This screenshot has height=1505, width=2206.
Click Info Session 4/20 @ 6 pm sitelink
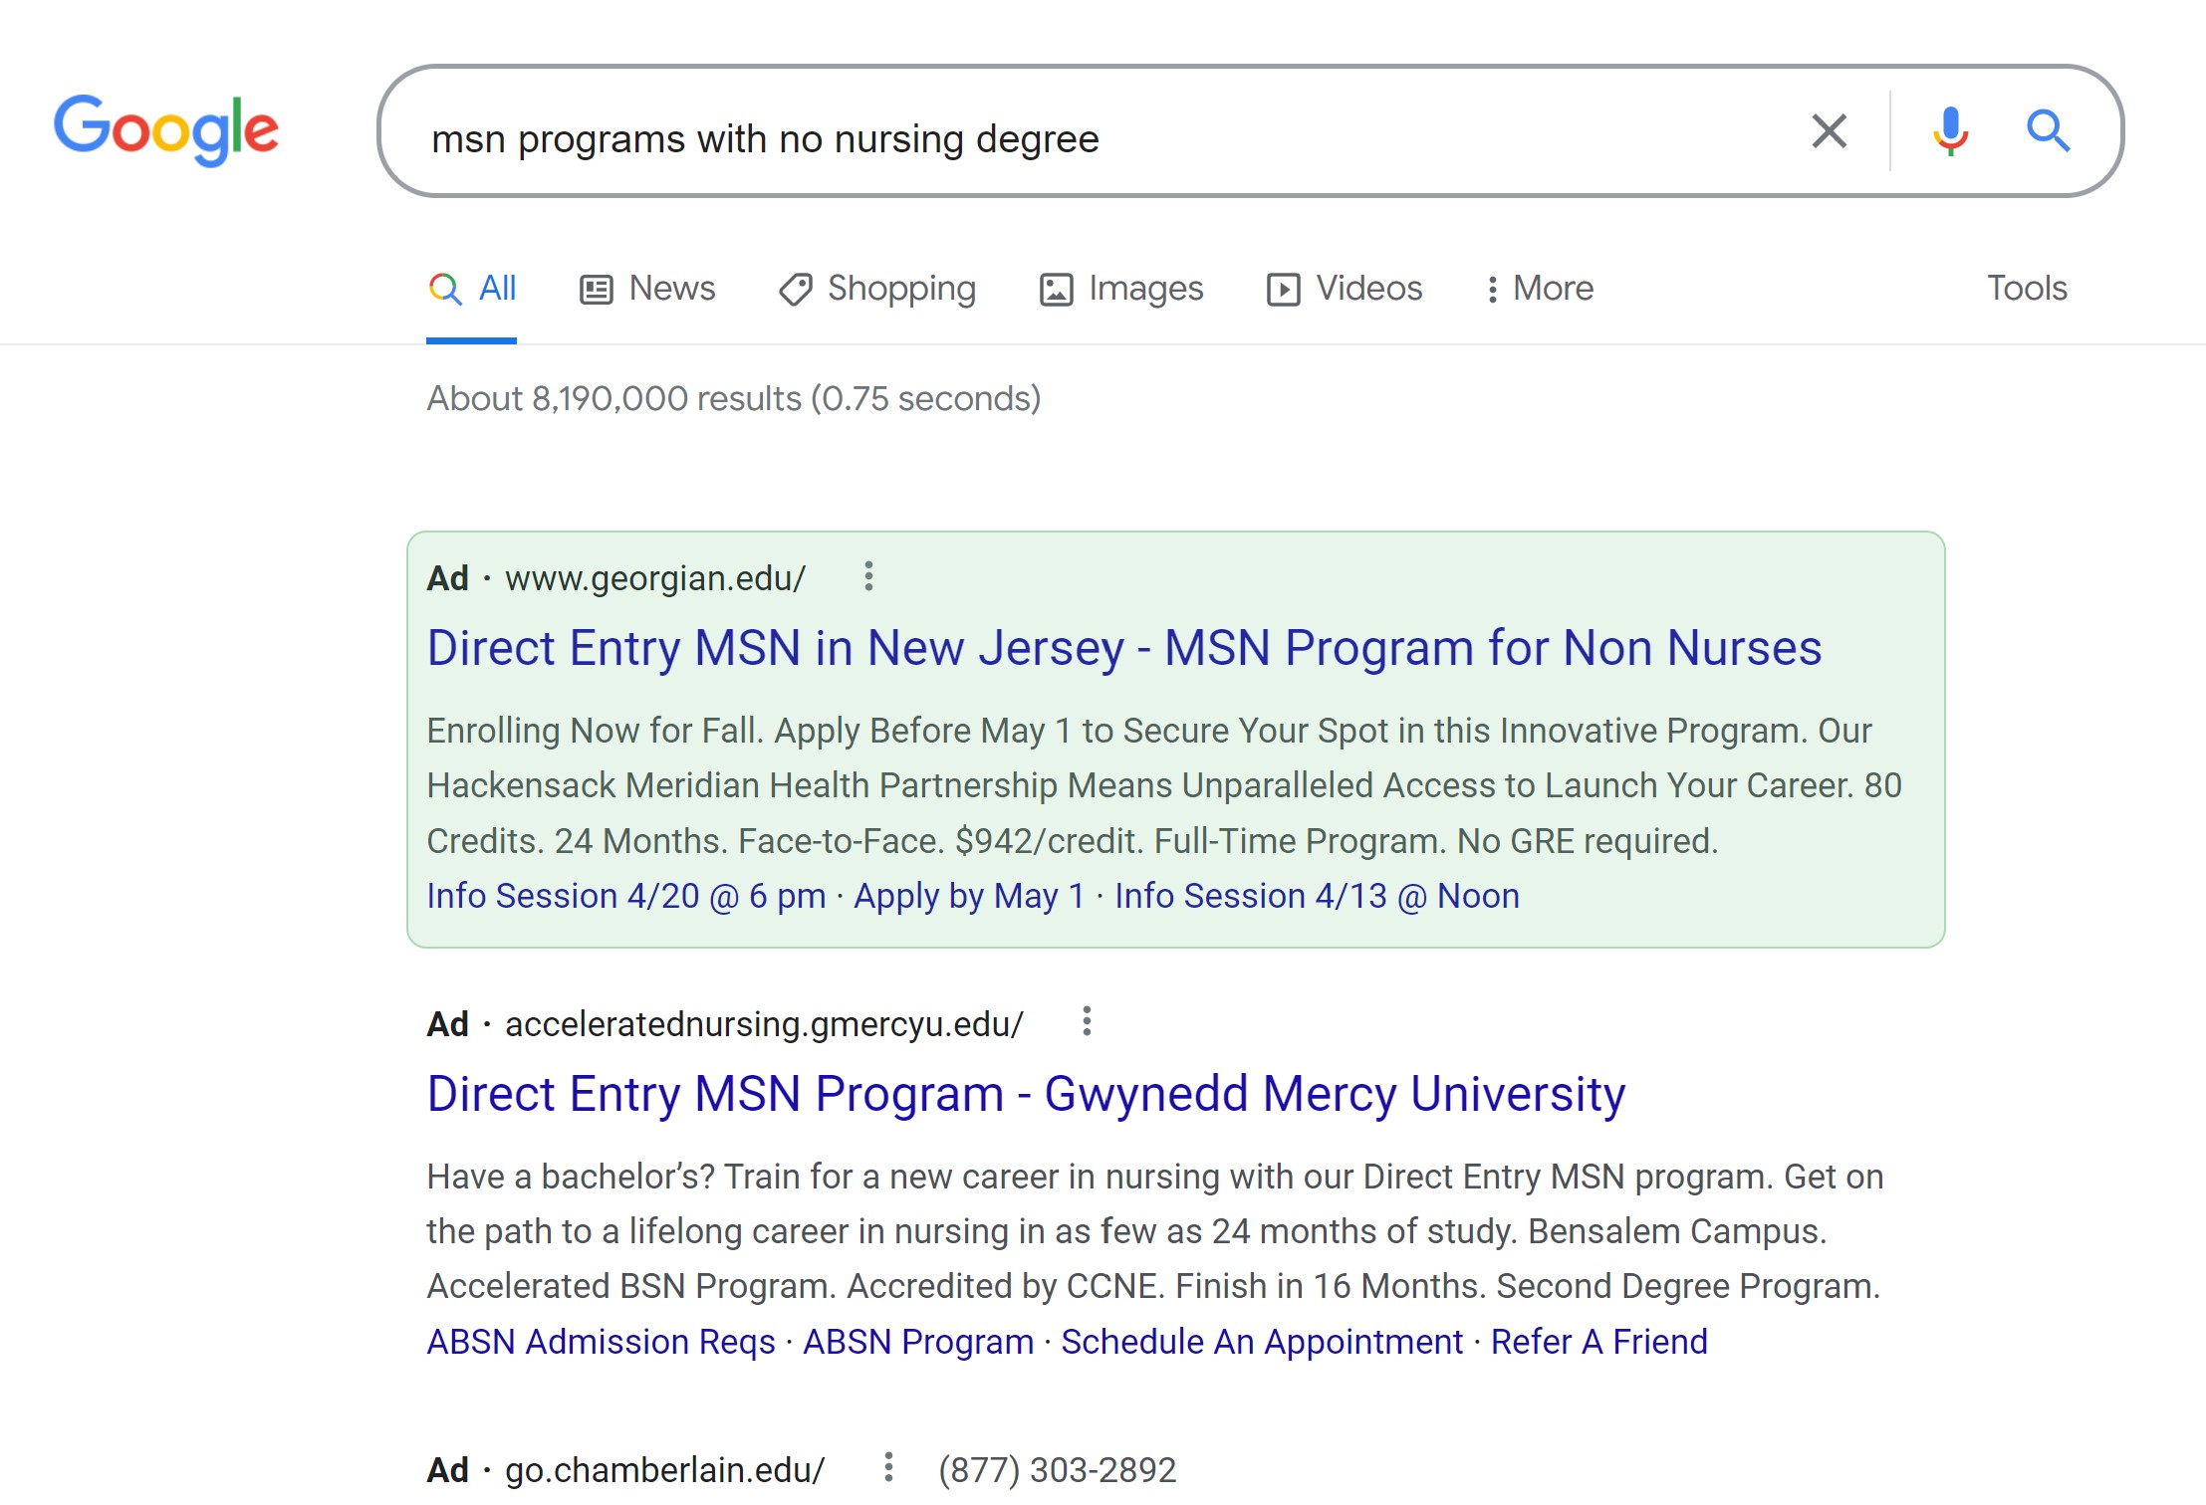click(626, 896)
